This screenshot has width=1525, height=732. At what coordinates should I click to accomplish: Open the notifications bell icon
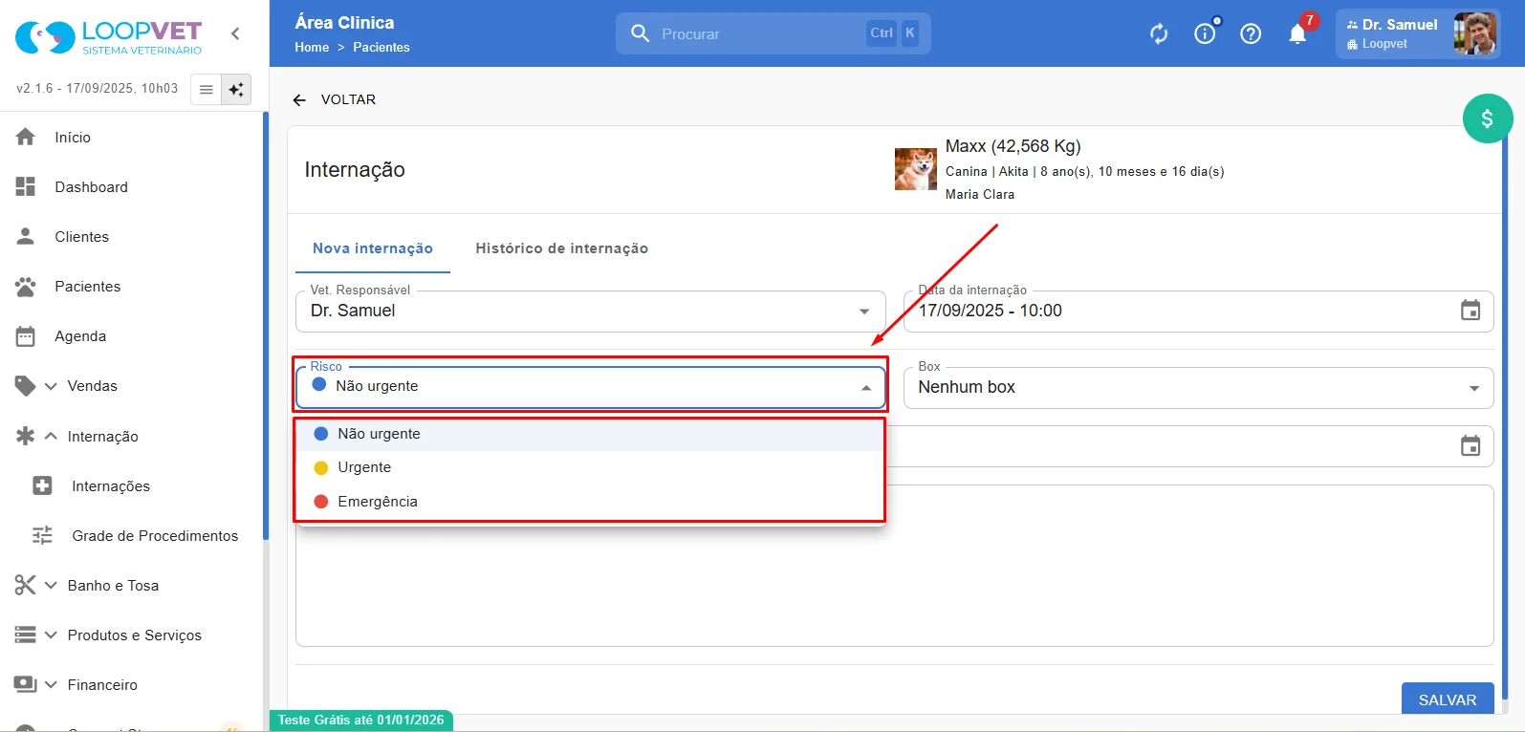point(1297,34)
